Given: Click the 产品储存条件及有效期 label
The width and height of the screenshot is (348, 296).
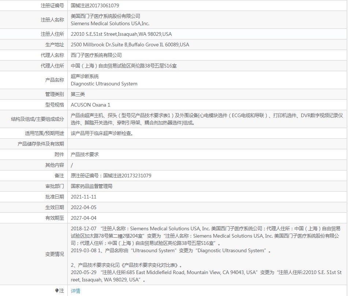Looking at the screenshot, I should click(41, 144).
